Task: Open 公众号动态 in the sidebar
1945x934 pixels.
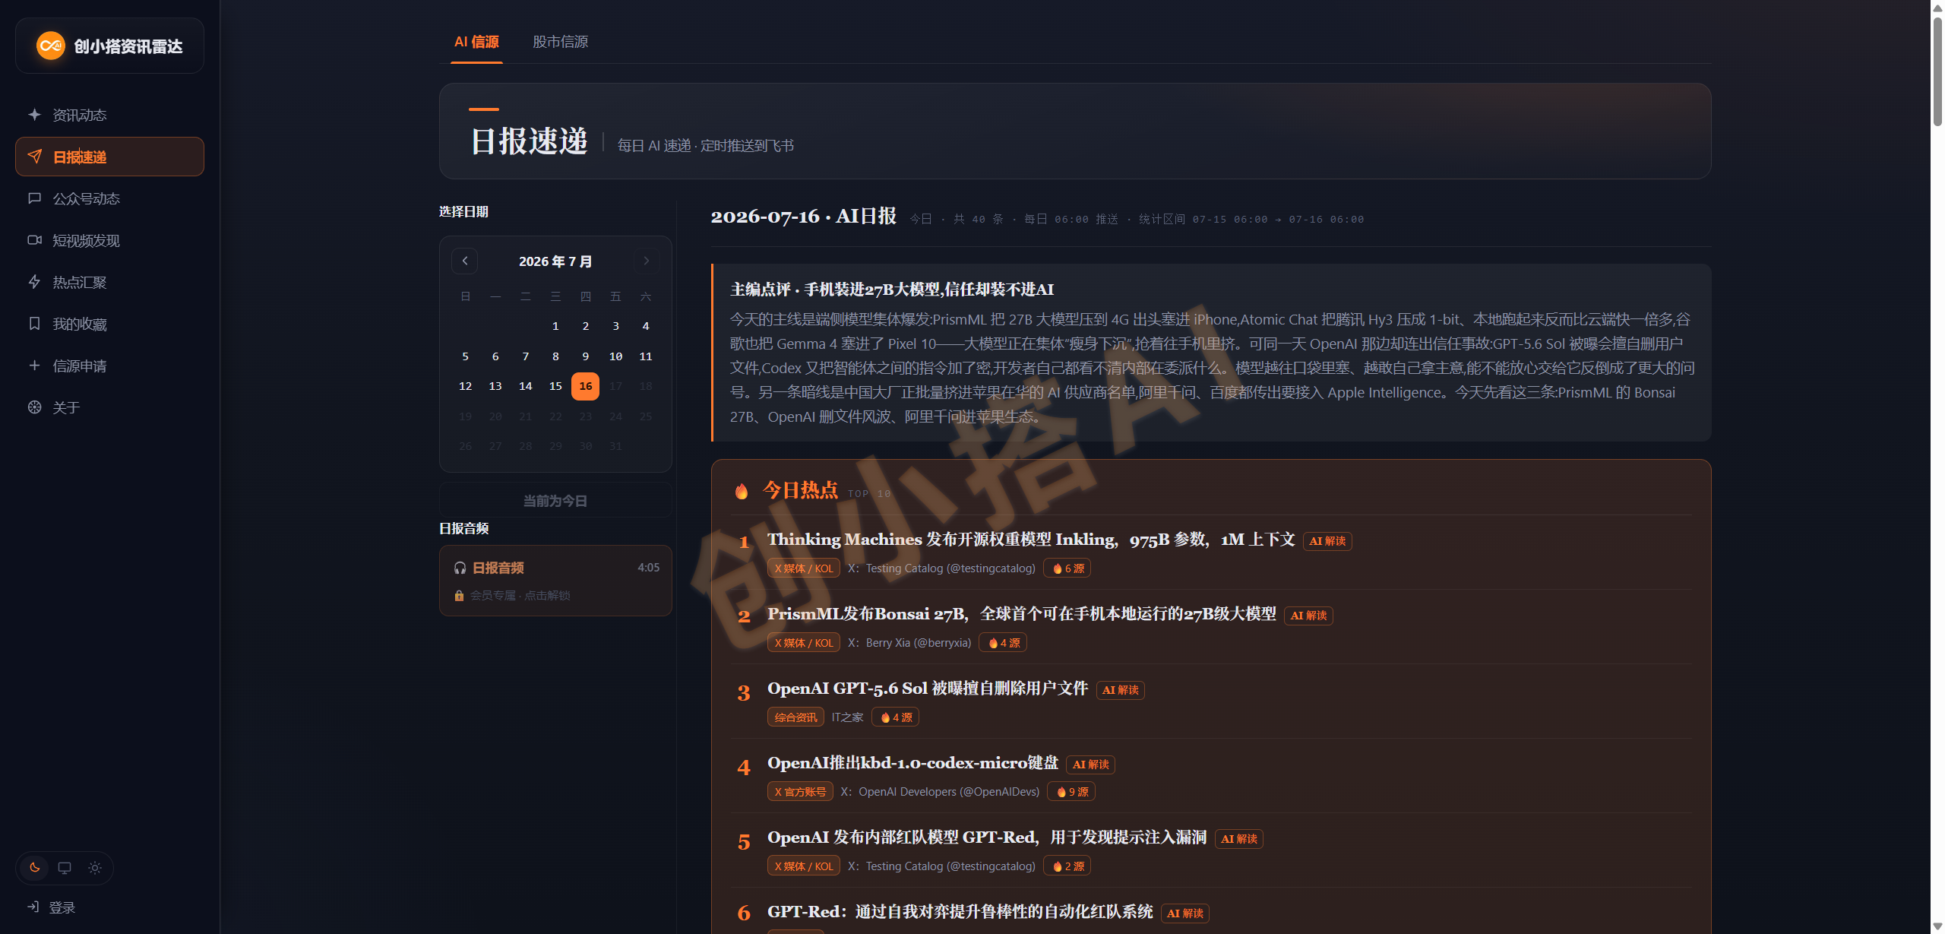Action: click(109, 198)
